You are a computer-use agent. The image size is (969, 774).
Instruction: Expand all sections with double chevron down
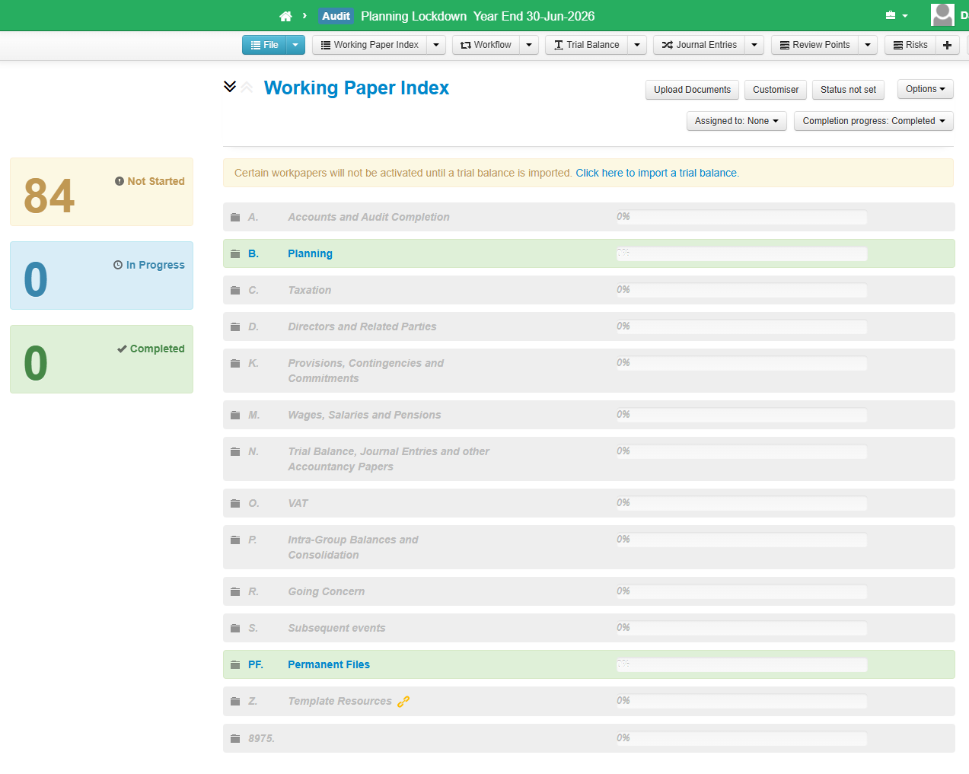pyautogui.click(x=230, y=87)
